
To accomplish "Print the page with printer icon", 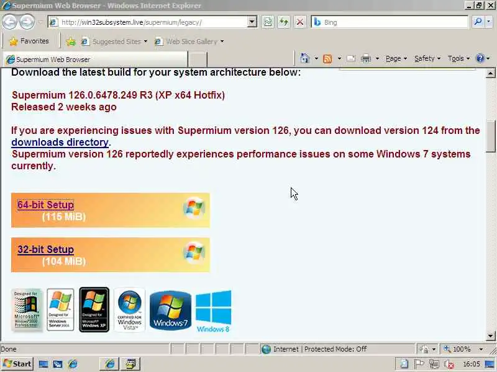I will [x=366, y=58].
